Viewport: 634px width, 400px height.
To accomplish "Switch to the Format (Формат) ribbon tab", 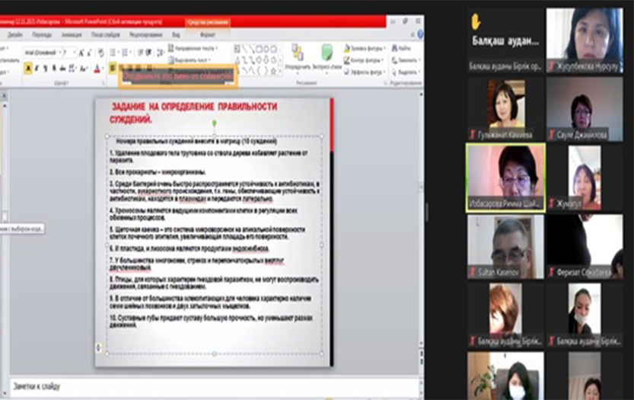I will 207,35.
